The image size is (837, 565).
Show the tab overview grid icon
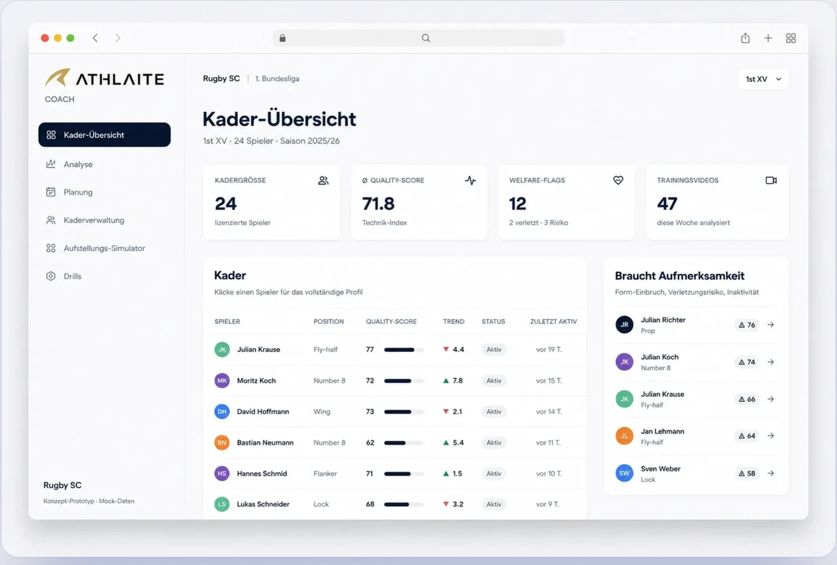click(x=791, y=38)
